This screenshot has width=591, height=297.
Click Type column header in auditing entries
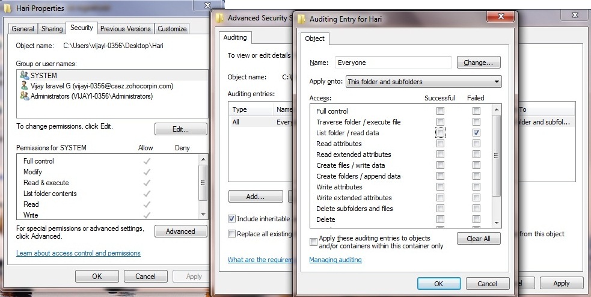click(251, 109)
